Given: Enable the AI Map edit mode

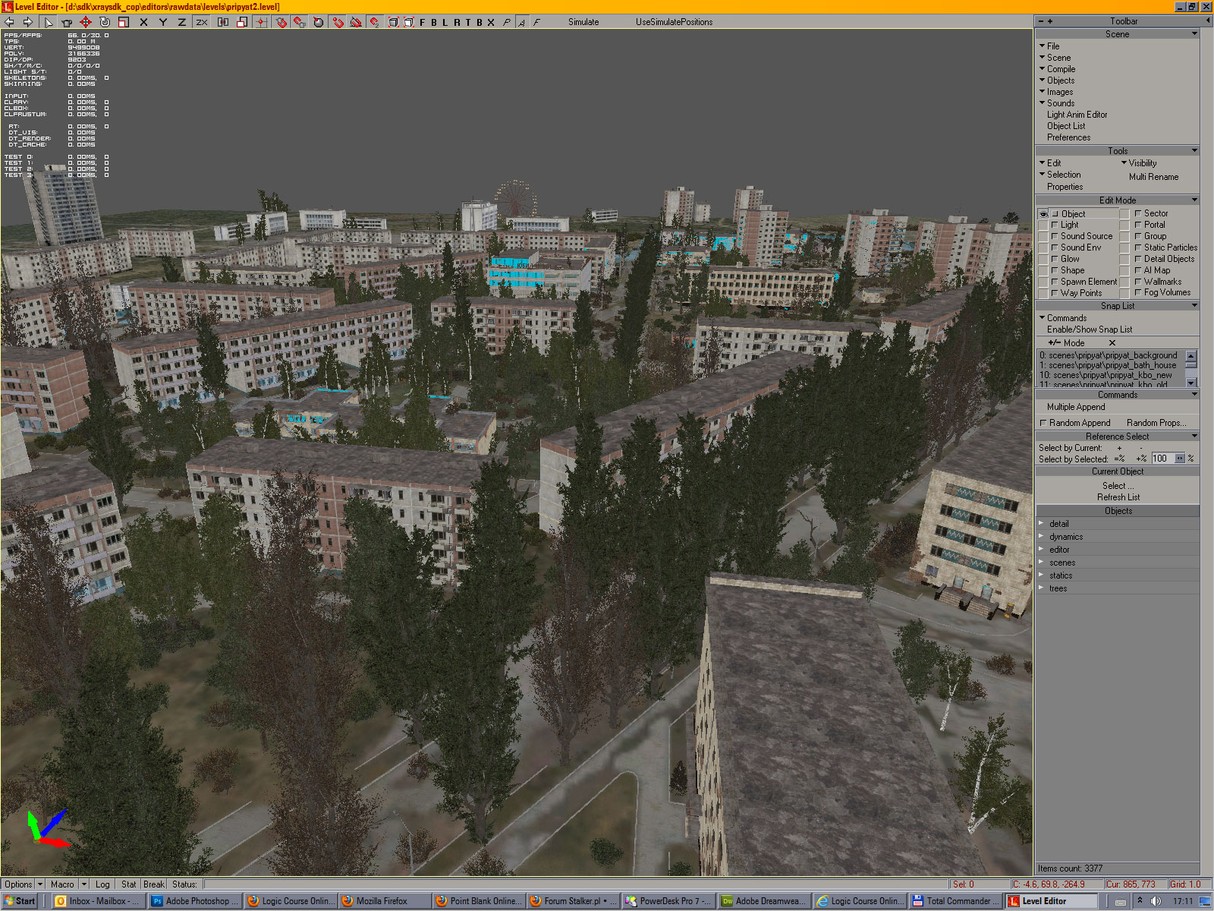Looking at the screenshot, I should pos(1138,270).
